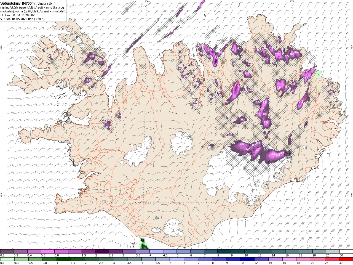The image size is (353, 265).
Task: Pick the top-row bright pink swatch at 0.5
Action: point(48,251)
